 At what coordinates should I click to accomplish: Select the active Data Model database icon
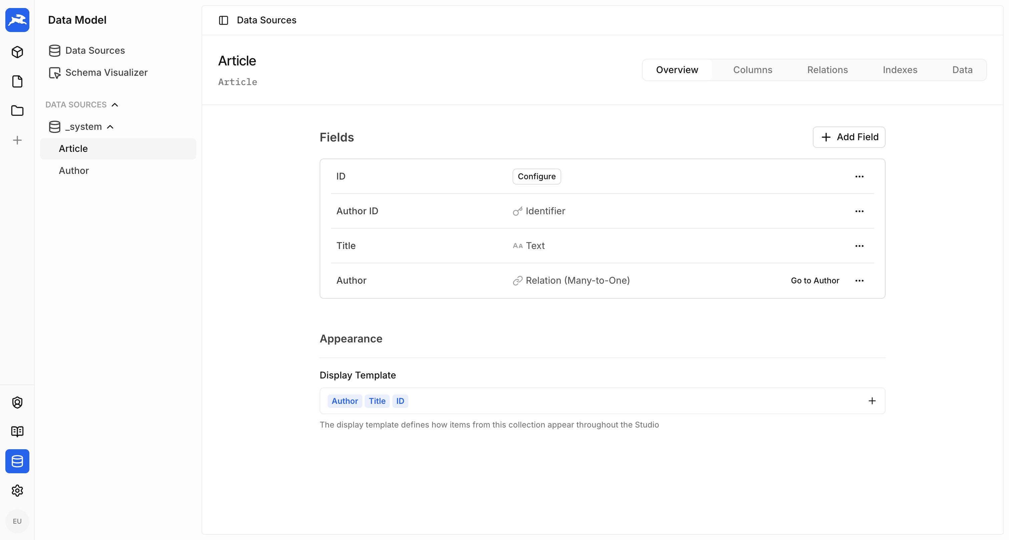[17, 461]
